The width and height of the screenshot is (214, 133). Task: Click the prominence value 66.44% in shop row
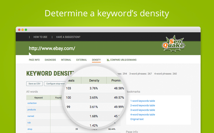(112, 129)
